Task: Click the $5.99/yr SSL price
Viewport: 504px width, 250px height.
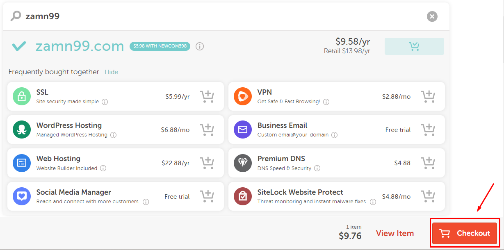Action: [178, 97]
